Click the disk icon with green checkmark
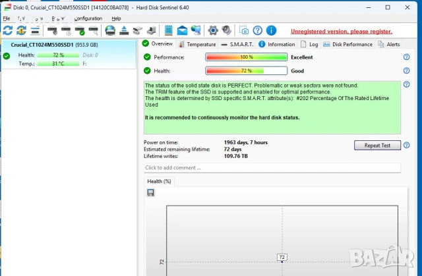Image resolution: width=422 pixels, height=276 pixels. (x=80, y=31)
